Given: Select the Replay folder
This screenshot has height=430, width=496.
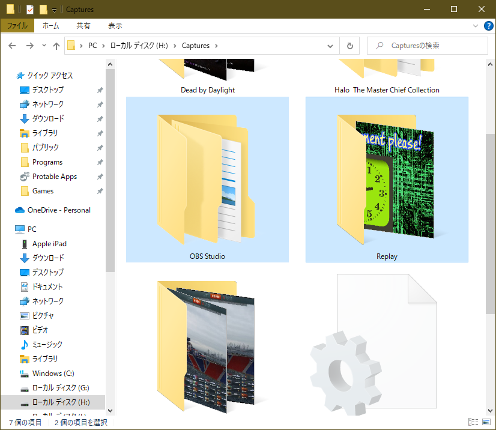Looking at the screenshot, I should [x=387, y=180].
